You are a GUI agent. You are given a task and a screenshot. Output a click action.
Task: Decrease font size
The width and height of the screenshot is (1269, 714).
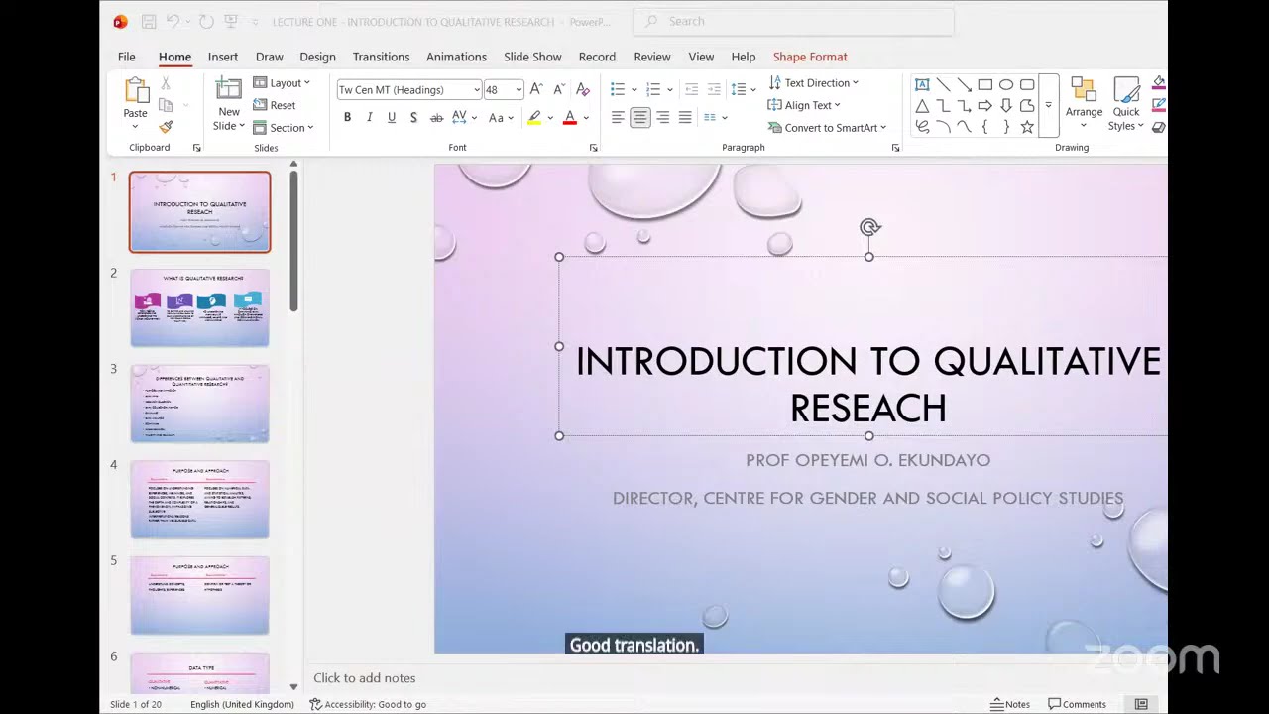559,90
